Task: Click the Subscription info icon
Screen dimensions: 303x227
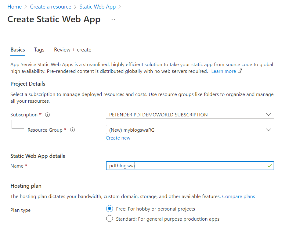Action: [47, 115]
